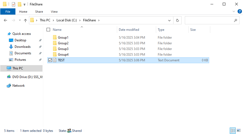The height and width of the screenshot is (134, 243).
Task: Click the pin icon next to Documents
Action: [x=40, y=53]
